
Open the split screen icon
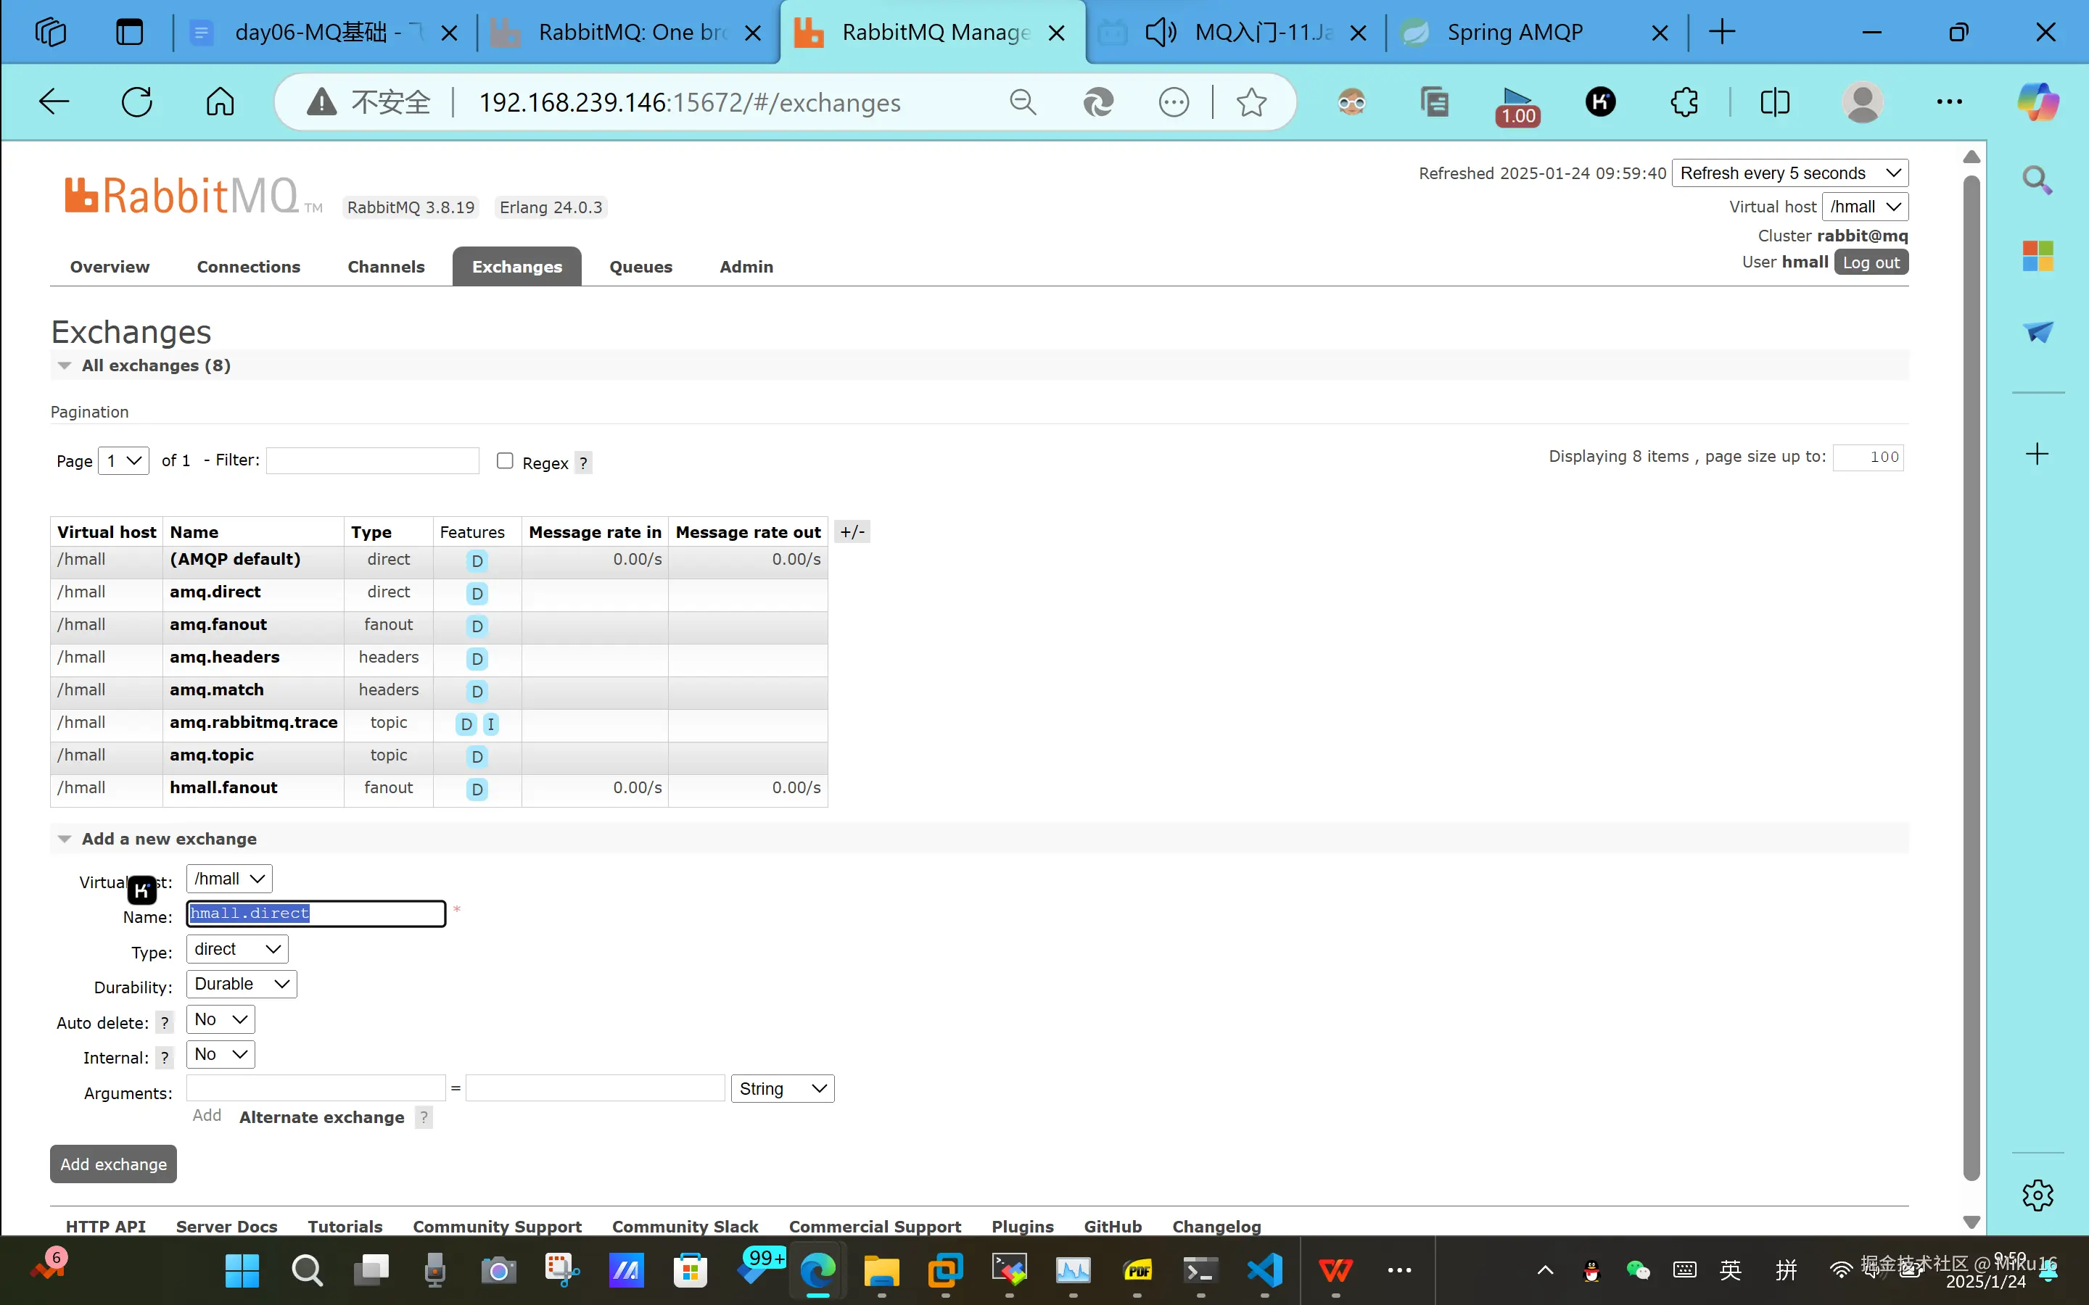click(x=1775, y=103)
